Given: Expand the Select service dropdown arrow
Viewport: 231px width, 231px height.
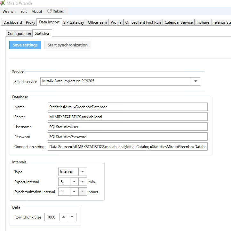Looking at the screenshot, I should pos(196,81).
